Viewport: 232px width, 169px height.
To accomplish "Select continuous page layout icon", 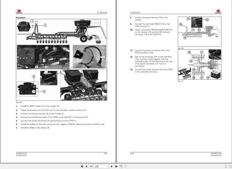I will (230, 166).
